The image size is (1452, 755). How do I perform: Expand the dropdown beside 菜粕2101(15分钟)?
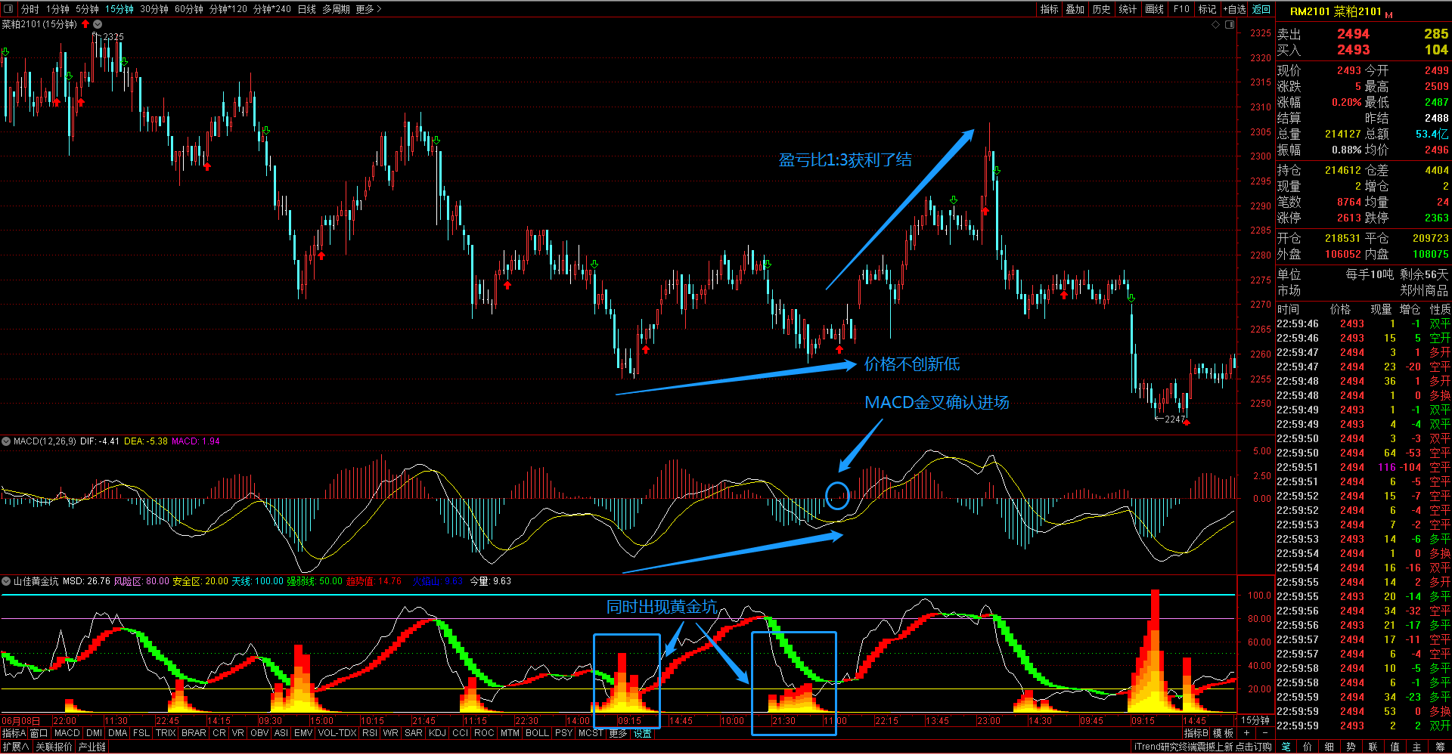(98, 24)
